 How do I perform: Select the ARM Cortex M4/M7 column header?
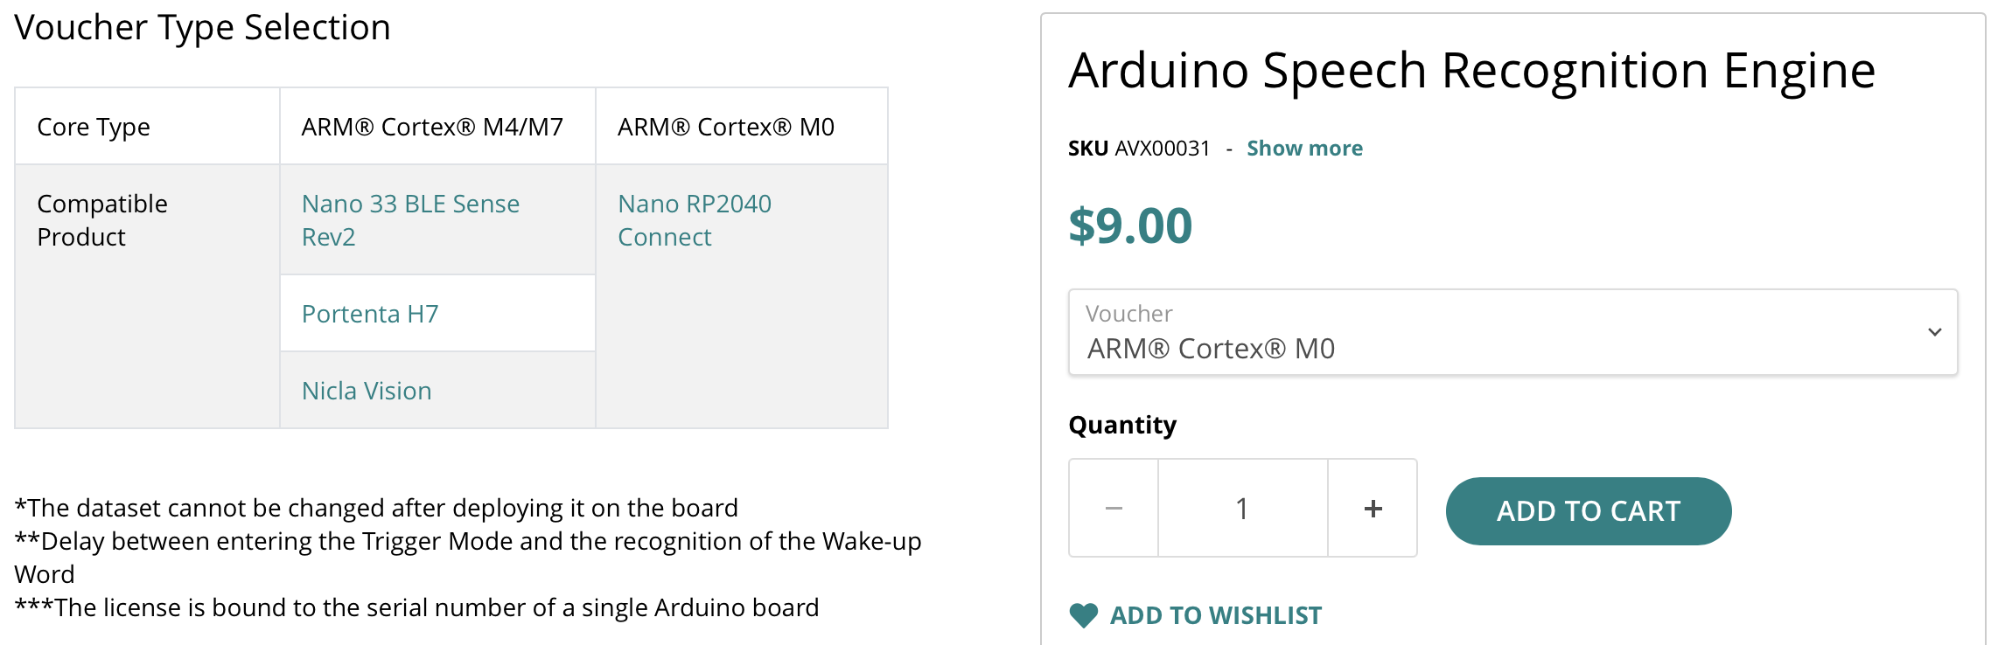tap(432, 128)
